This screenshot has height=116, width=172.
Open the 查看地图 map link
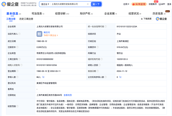68,95
